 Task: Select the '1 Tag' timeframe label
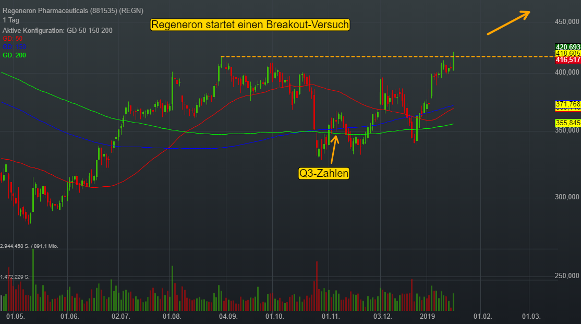coord(11,20)
